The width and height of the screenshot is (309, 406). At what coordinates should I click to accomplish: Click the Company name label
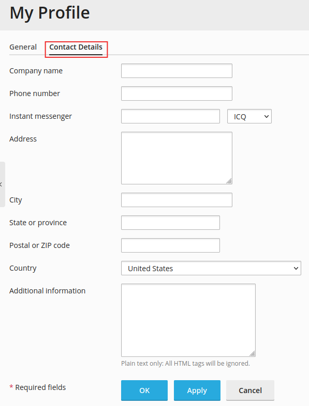[x=36, y=71]
